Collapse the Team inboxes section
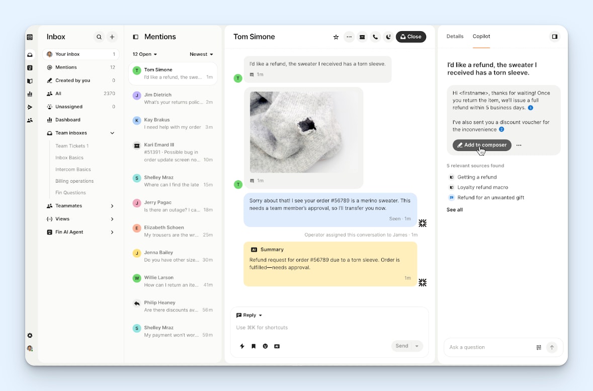 [112, 133]
